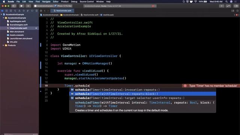240x135 pixels.
Task: Go forward in editor history
Action: click(x=48, y=11)
